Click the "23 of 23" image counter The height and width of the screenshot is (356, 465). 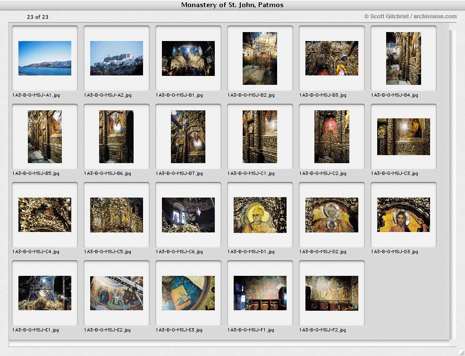pyautogui.click(x=38, y=17)
